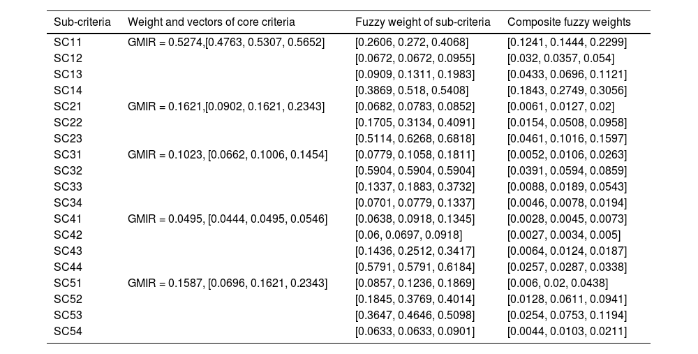Click the GMIR = 0.1587 cell
This screenshot has height=354, width=698.
click(228, 283)
